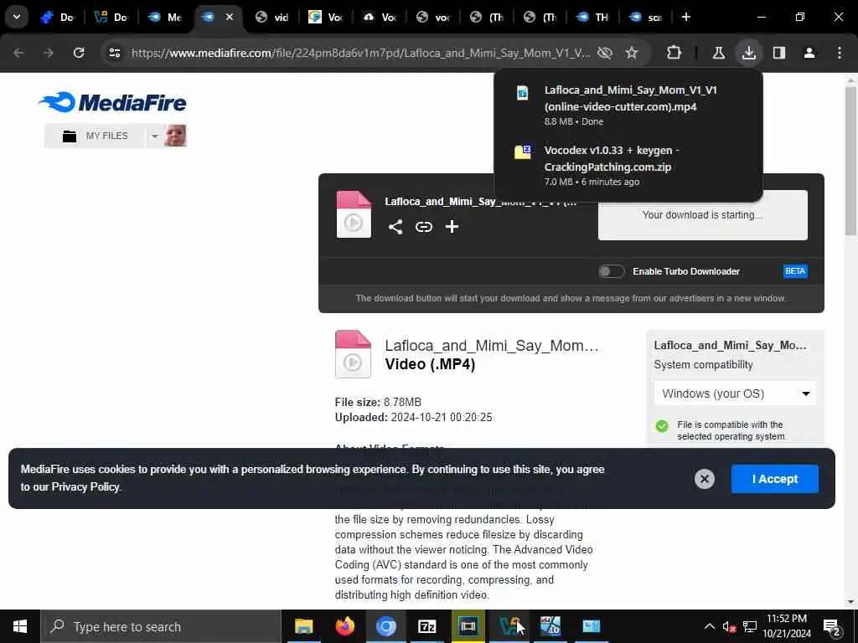This screenshot has height=643, width=858.
Task: Go back to previous page
Action: coord(18,53)
